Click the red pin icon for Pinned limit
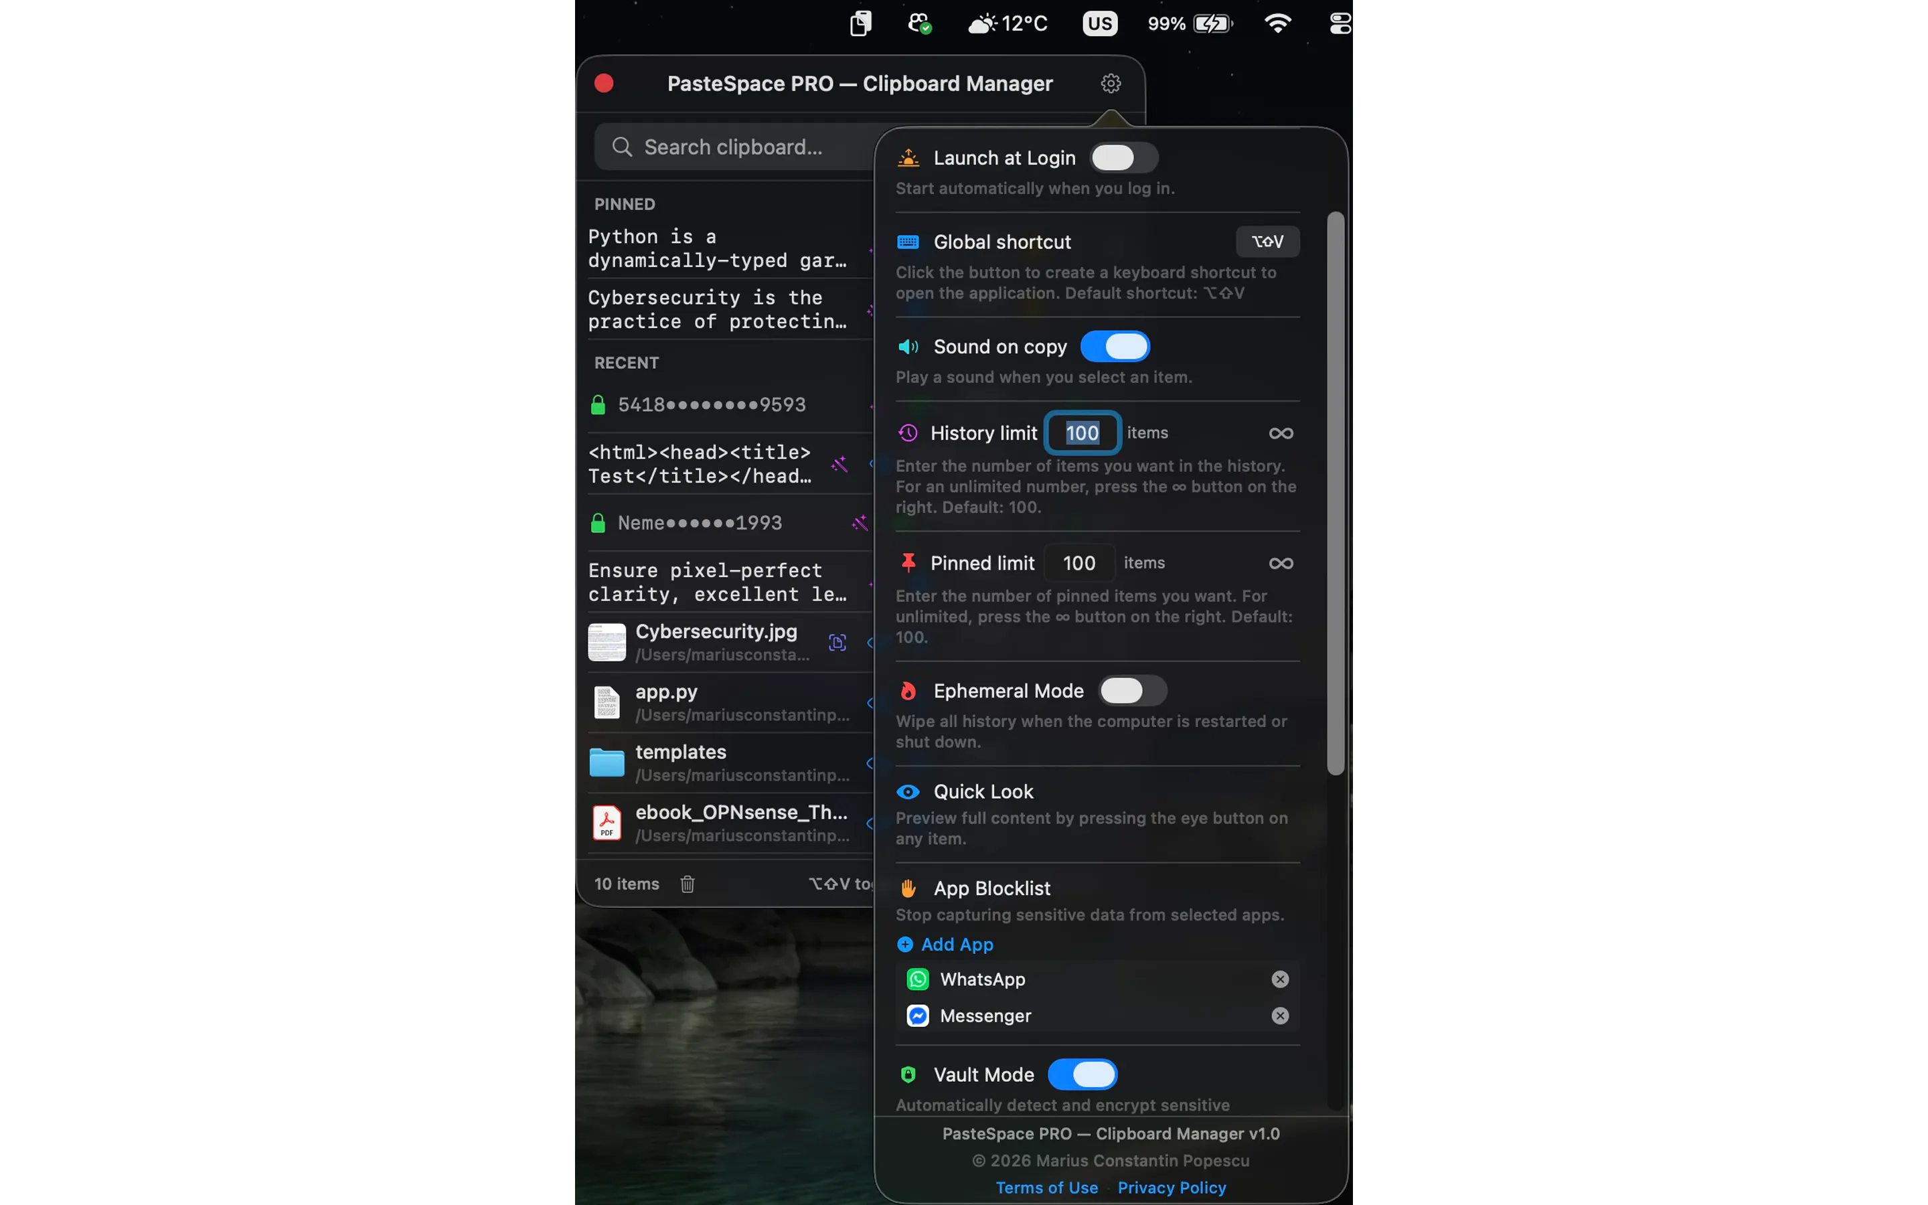The width and height of the screenshot is (1928, 1205). 908,562
